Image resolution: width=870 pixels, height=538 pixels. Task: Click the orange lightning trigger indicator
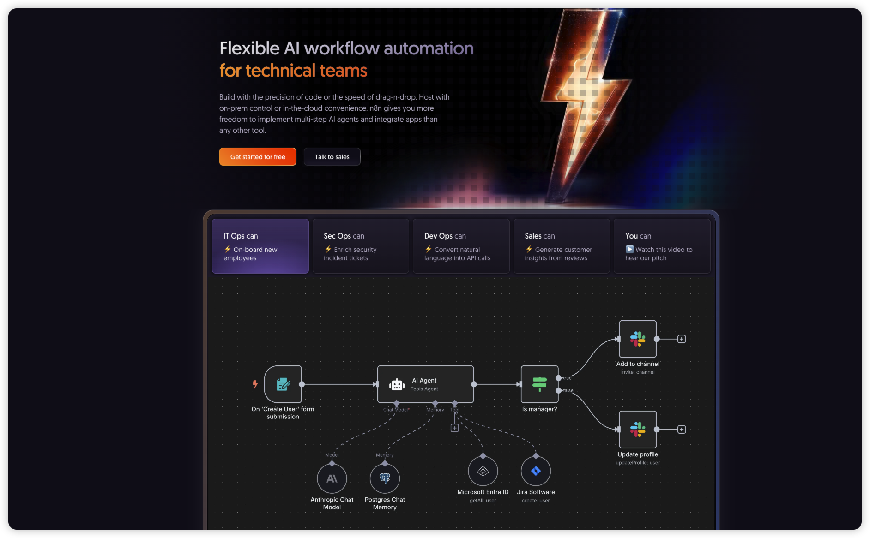point(255,384)
